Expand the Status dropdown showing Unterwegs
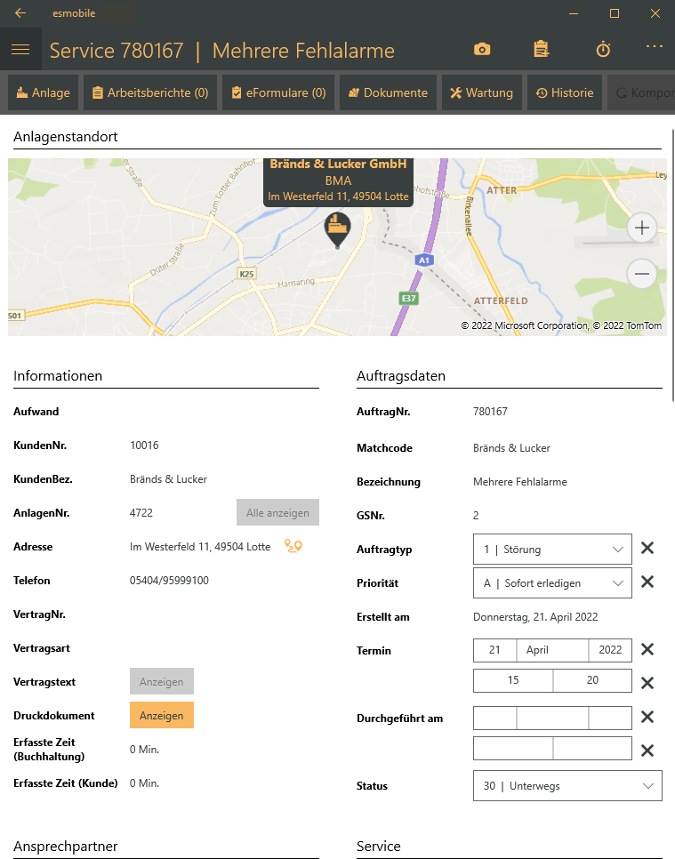675x859 pixels. 567,785
